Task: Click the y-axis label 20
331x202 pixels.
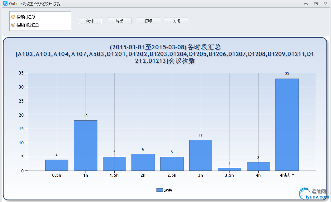Action: click(x=21, y=115)
